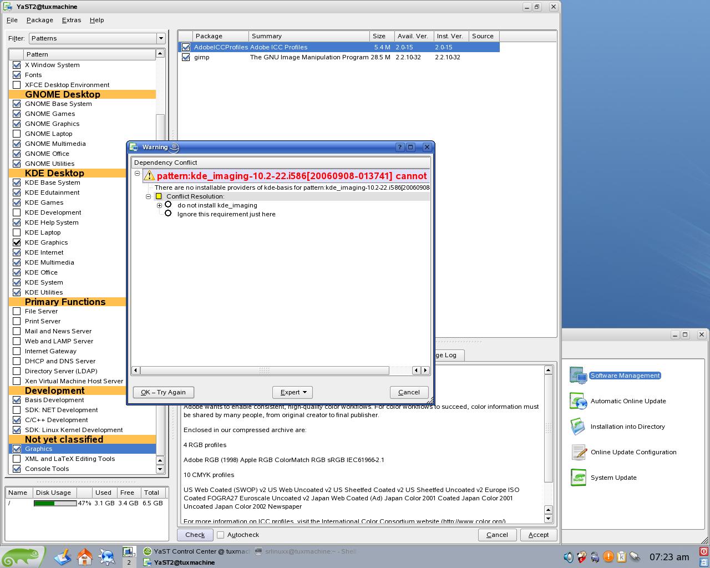Click Cancel in the YaST2 main window
The image size is (710, 568).
coord(497,535)
